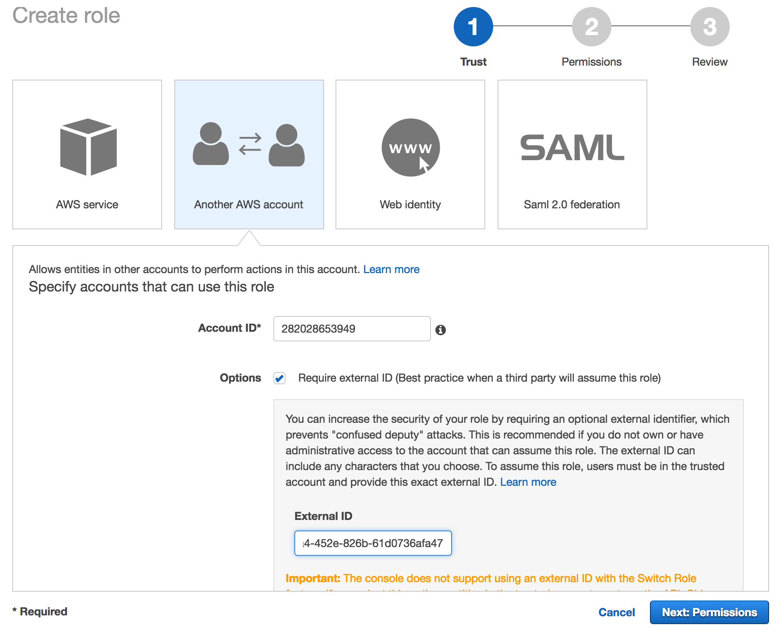Select the Saml 2.0 federation label
The height and width of the screenshot is (632, 784).
[x=572, y=204]
